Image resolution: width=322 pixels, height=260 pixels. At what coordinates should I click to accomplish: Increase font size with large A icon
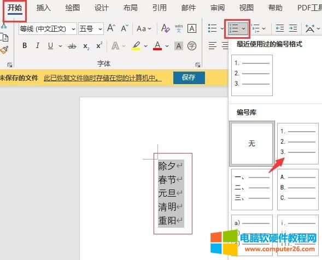[111, 28]
